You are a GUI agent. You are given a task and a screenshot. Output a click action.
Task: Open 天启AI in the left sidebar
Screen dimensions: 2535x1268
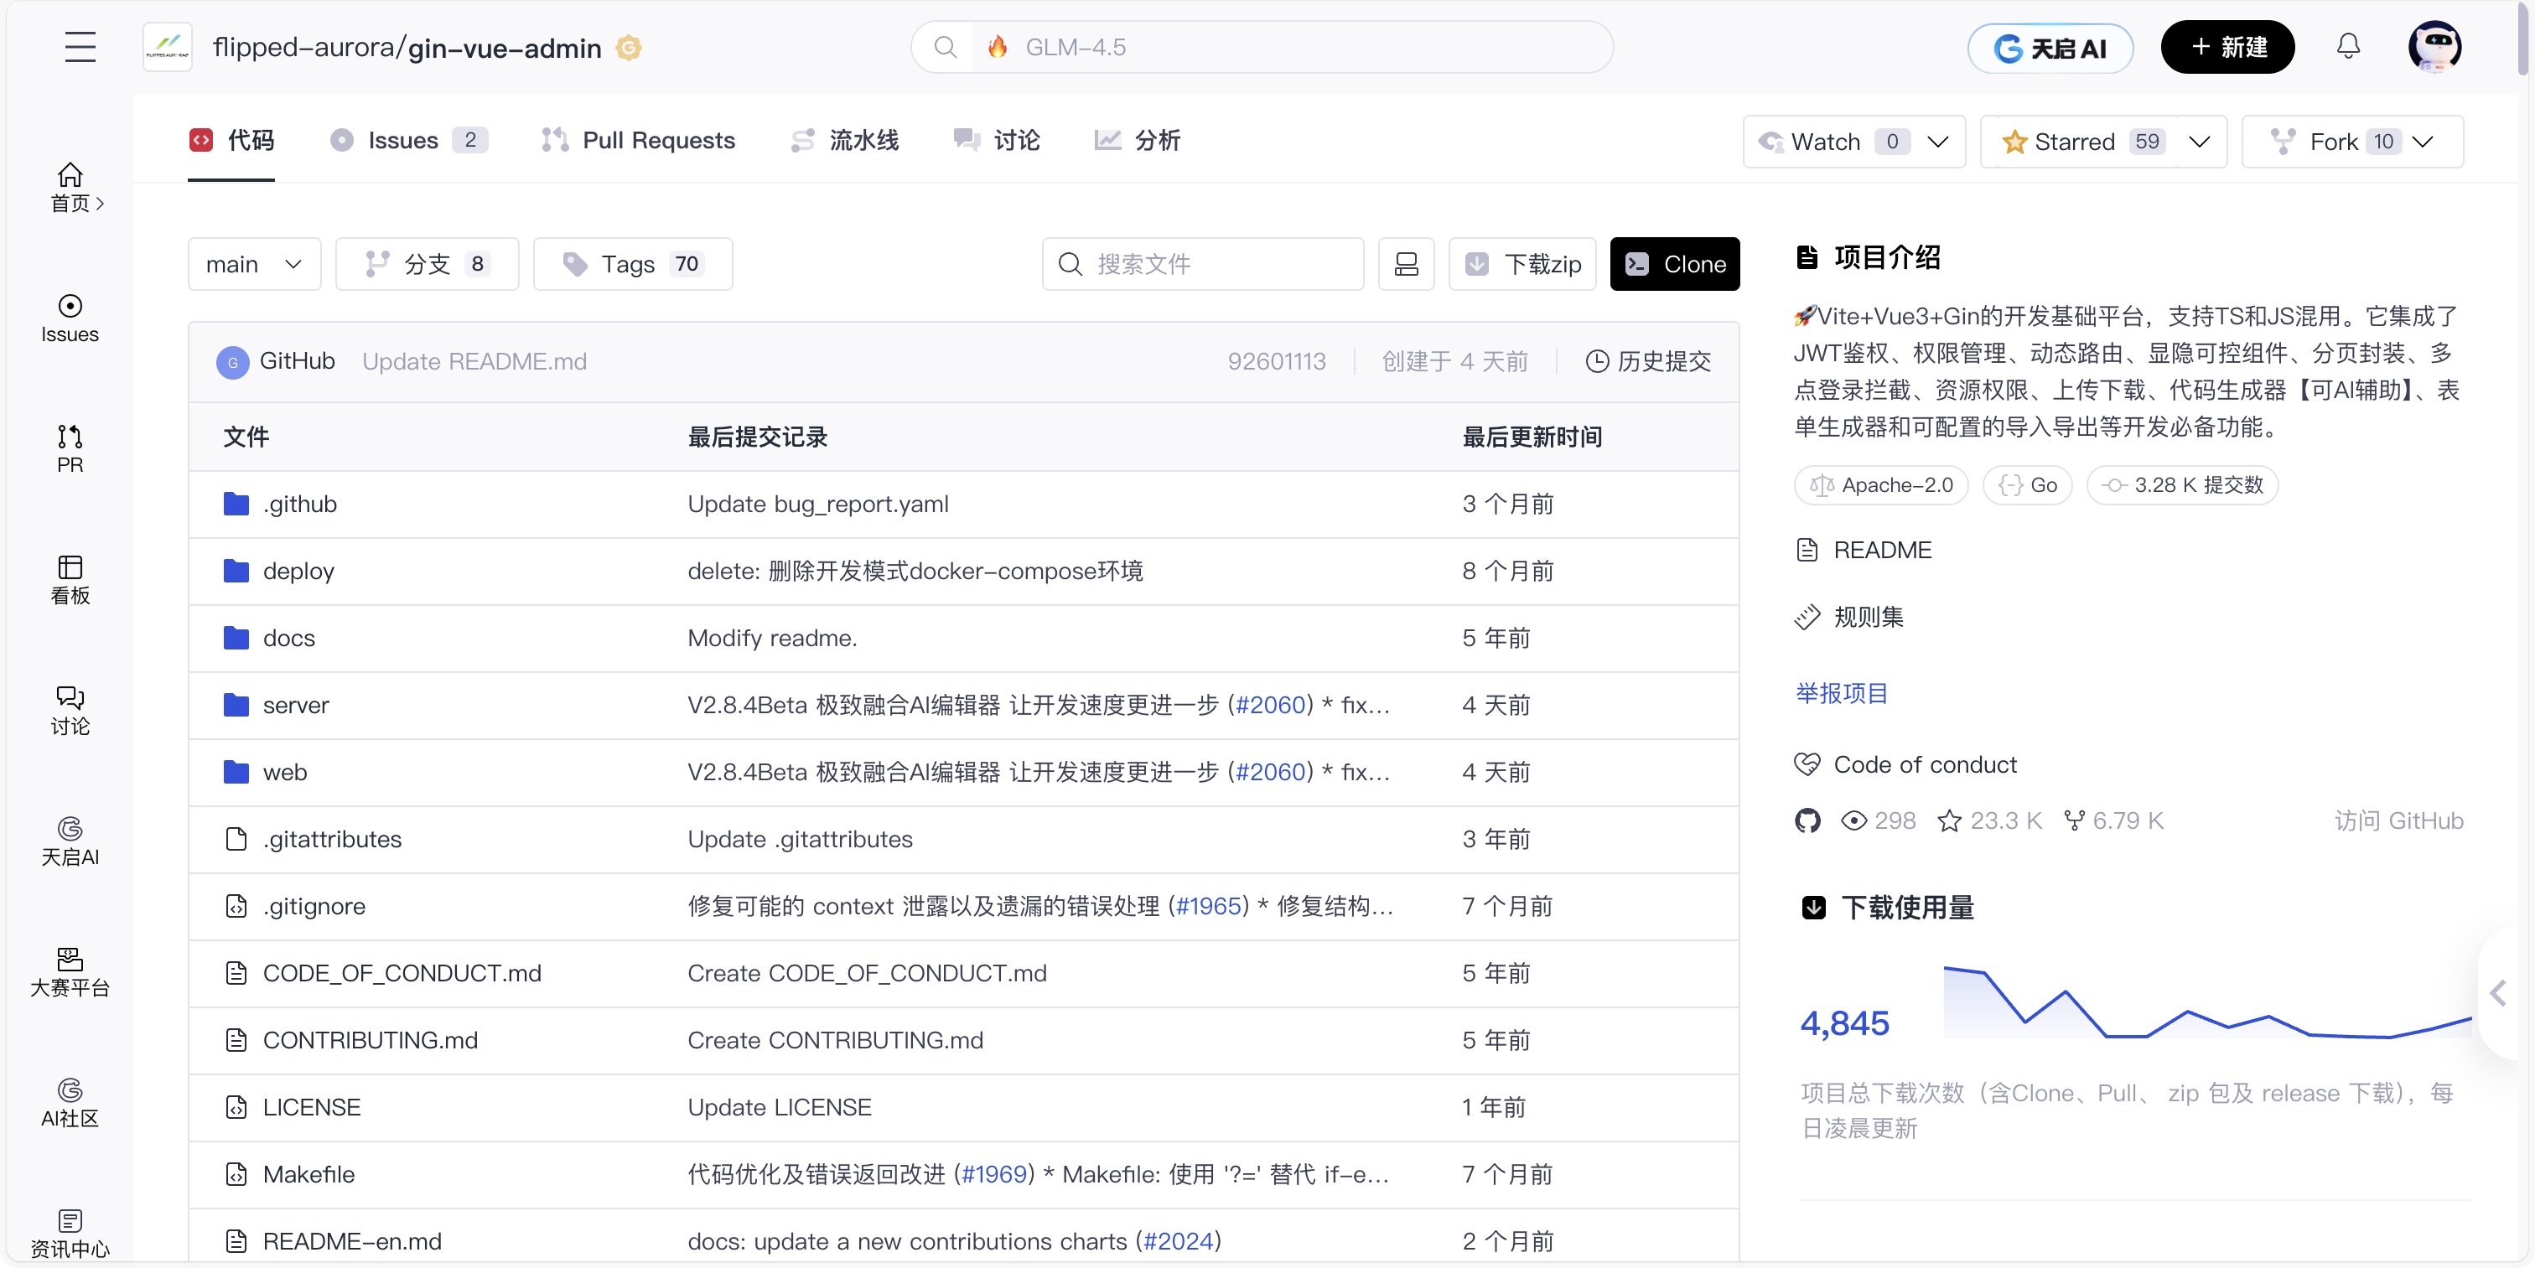point(70,842)
